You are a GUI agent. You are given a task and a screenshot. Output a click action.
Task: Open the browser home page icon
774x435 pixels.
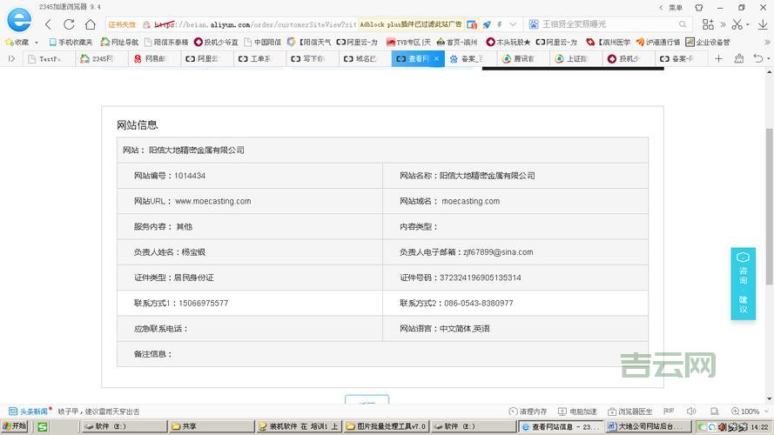pos(91,24)
